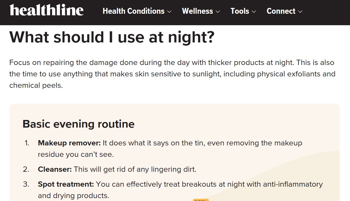Click list number 1 in the routine
350x201 pixels.
[x=27, y=143]
